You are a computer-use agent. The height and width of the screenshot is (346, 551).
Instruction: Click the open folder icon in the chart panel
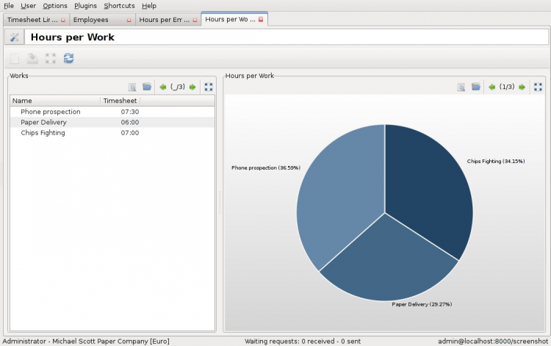(476, 87)
